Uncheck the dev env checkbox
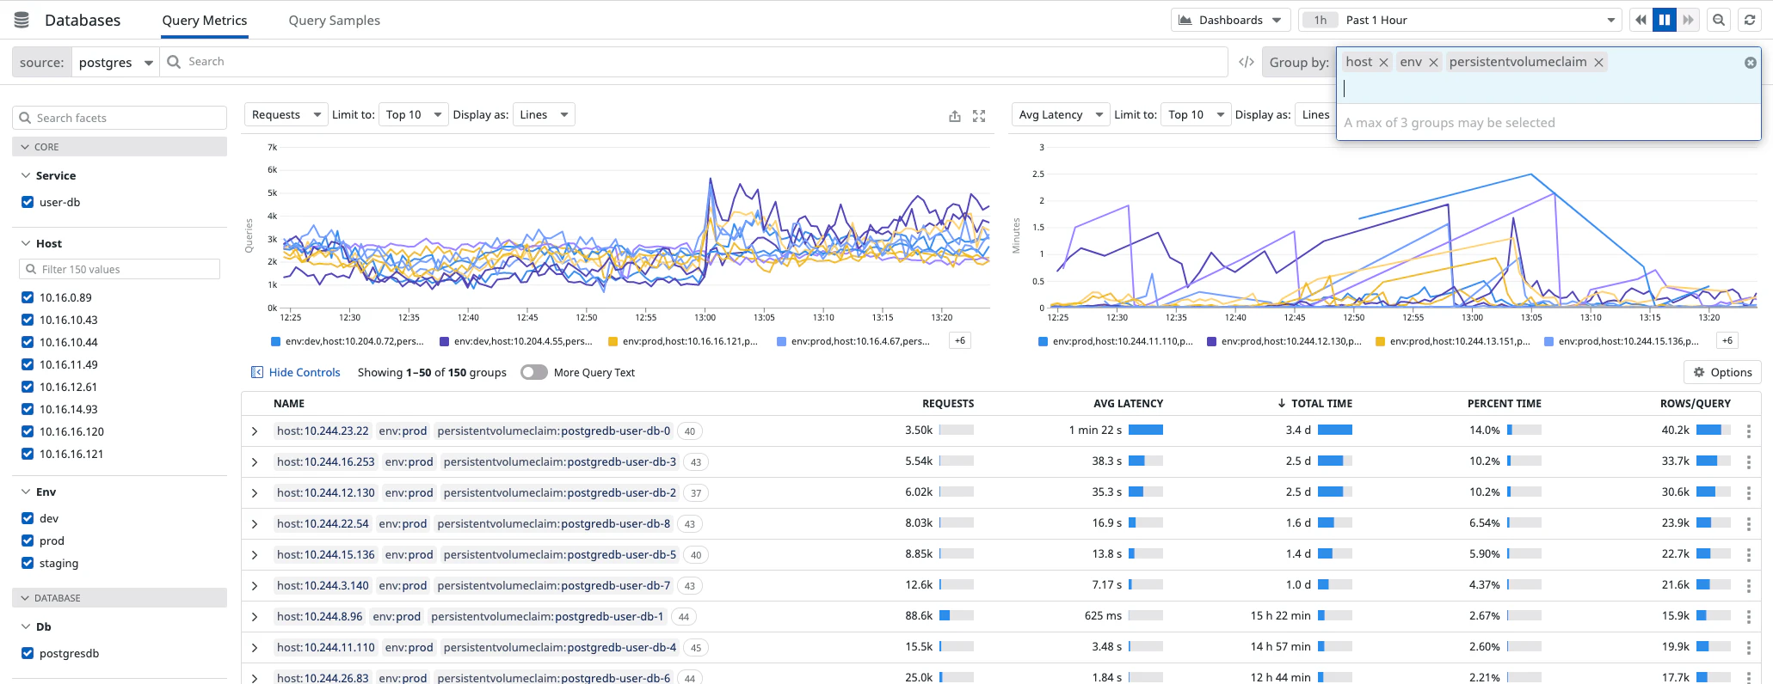 tap(28, 518)
